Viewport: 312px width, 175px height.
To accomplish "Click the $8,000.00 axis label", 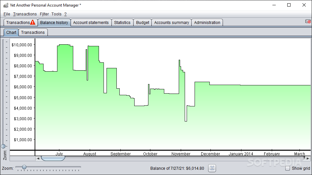I will pos(23,66).
